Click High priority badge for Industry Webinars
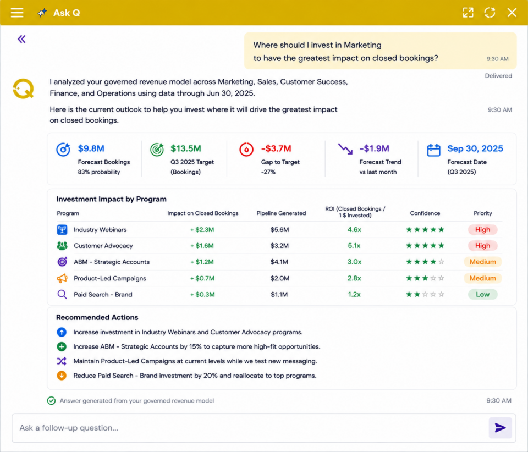 tap(482, 229)
